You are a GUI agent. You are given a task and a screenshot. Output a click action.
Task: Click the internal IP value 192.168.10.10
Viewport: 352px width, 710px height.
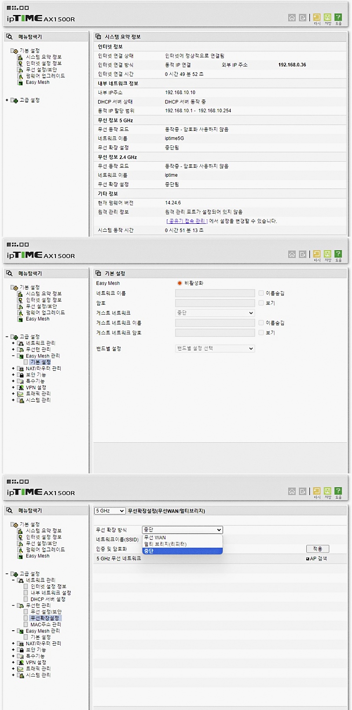pos(180,92)
